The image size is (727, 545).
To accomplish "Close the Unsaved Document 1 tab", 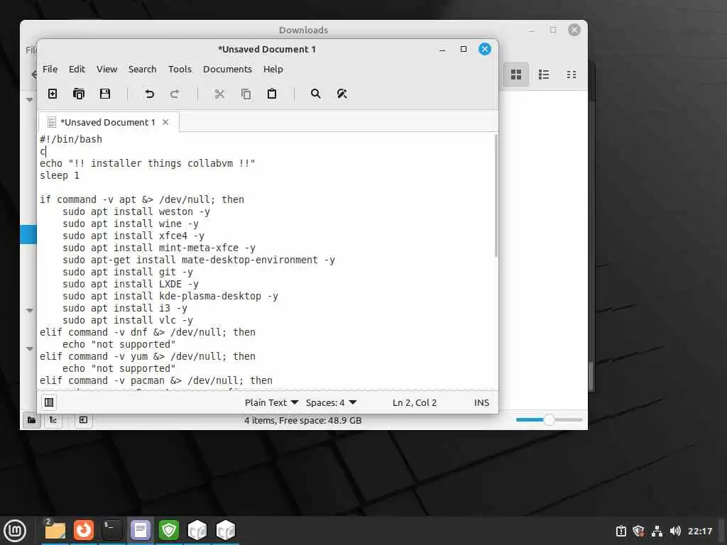I will click(165, 122).
